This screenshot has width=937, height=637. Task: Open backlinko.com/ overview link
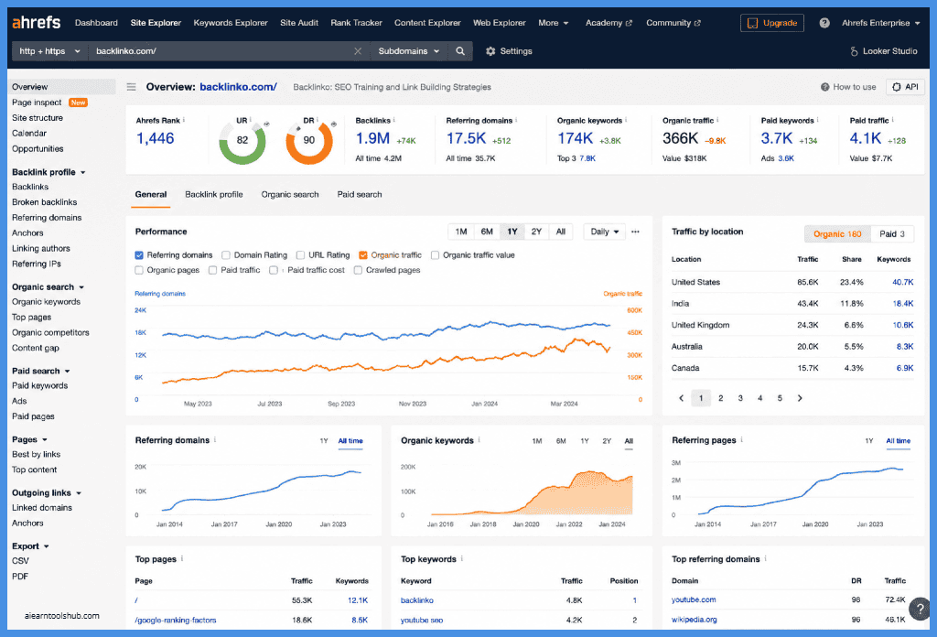point(238,87)
